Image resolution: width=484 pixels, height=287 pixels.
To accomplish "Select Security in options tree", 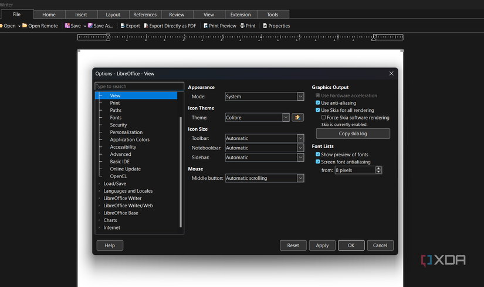I will [x=119, y=125].
